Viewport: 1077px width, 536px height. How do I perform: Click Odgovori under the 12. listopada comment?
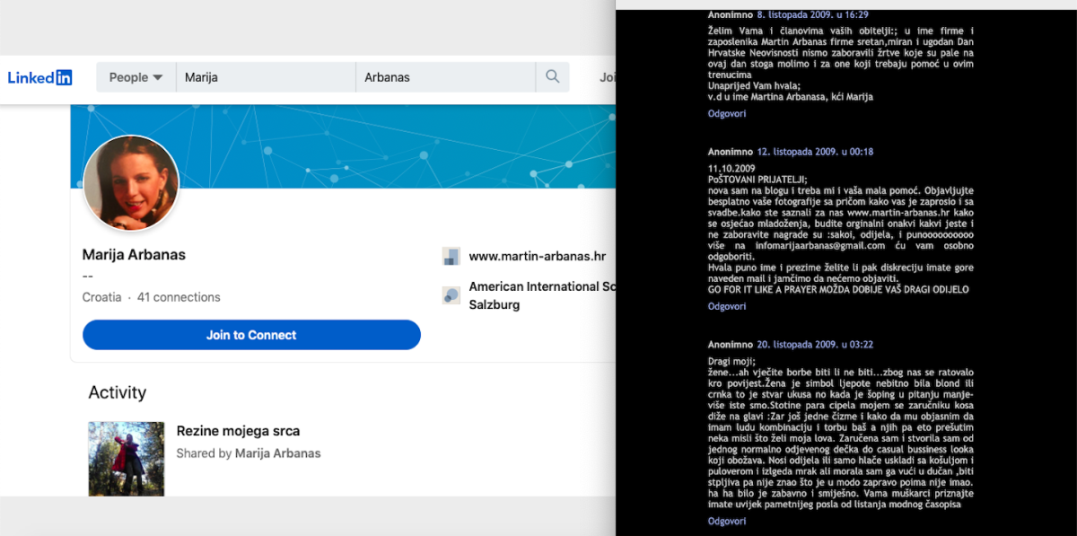(727, 307)
